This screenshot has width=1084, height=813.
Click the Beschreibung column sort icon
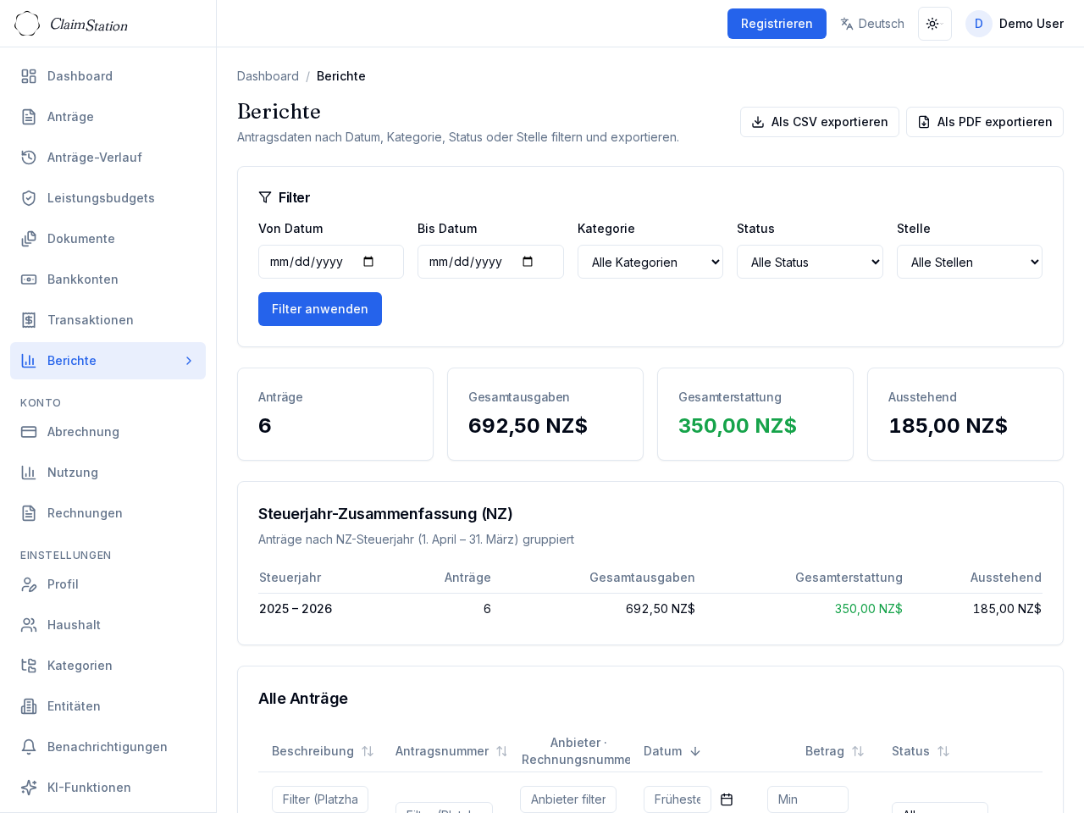coord(368,751)
